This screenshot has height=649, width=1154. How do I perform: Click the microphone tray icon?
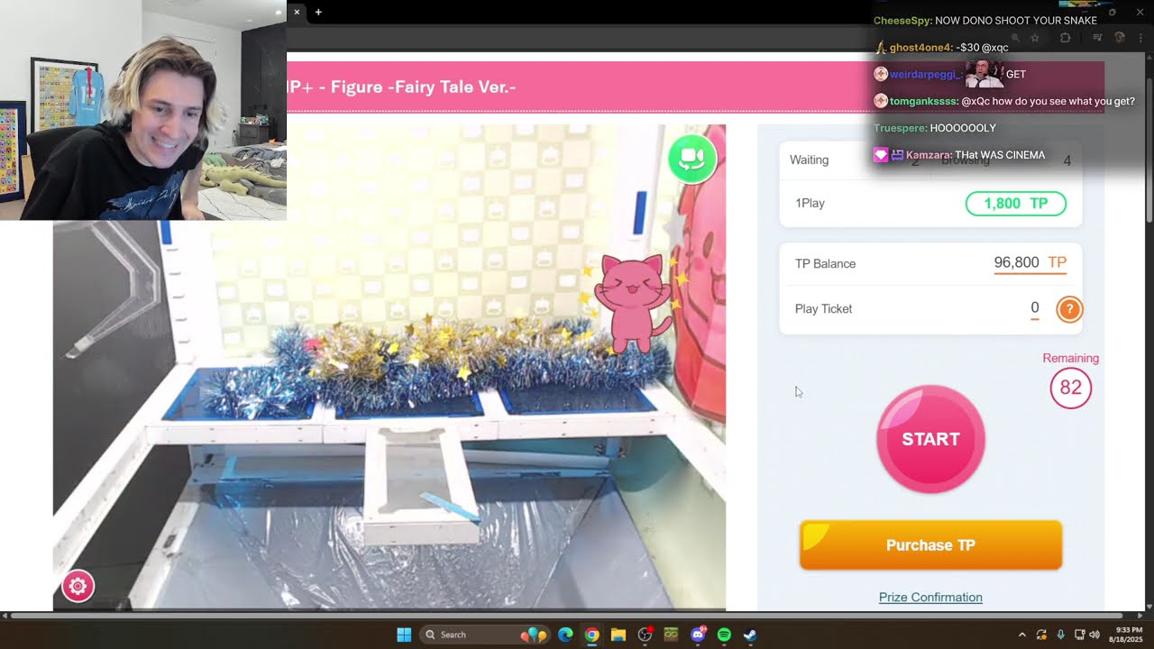click(1060, 635)
